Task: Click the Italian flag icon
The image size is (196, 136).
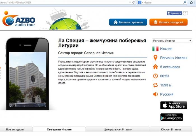Action: pos(155,49)
